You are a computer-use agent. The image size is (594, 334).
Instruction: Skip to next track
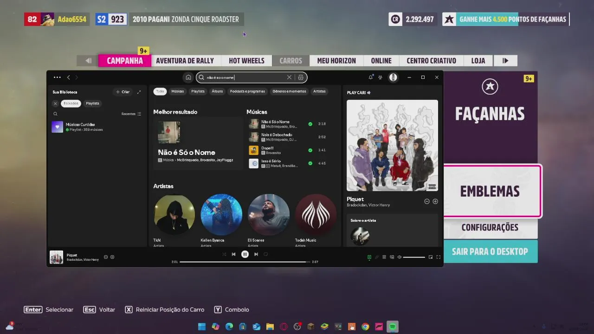pos(256,254)
